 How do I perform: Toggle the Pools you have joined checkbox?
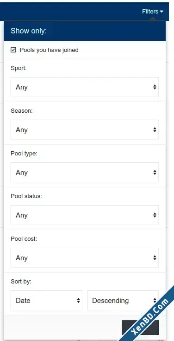[x=13, y=50]
